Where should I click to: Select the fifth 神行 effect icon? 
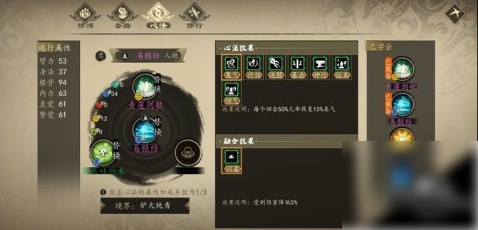tap(320, 67)
